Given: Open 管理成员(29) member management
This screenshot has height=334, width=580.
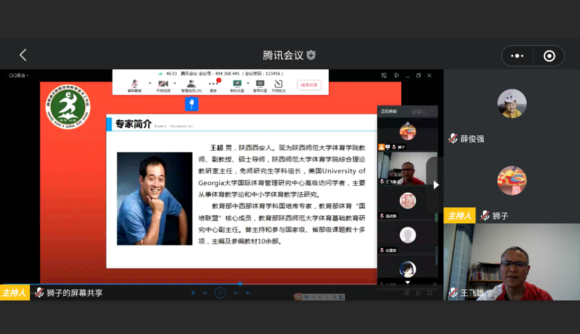Looking at the screenshot, I should [191, 86].
